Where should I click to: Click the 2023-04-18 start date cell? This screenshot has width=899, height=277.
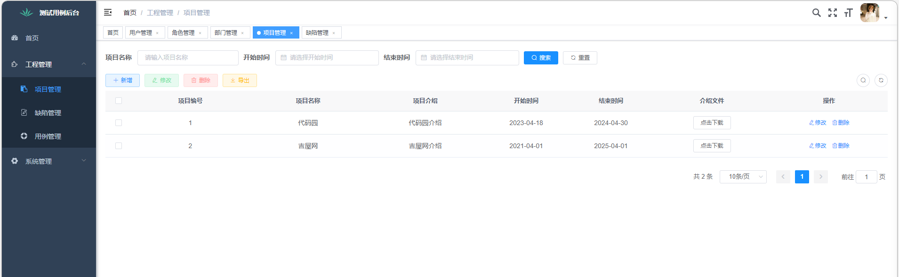pos(526,123)
